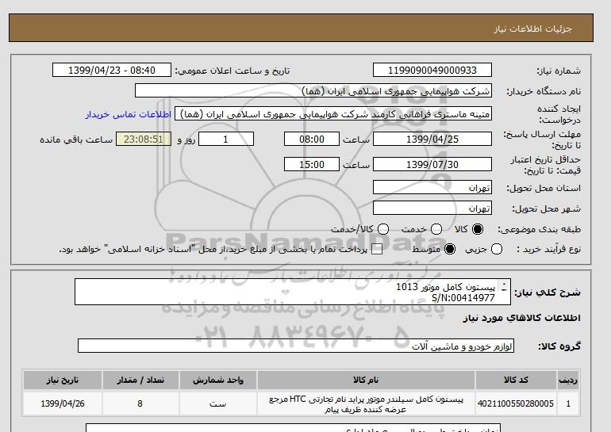Select the کالا radio button
Viewport: 611px width, 432px height.
coord(478,229)
